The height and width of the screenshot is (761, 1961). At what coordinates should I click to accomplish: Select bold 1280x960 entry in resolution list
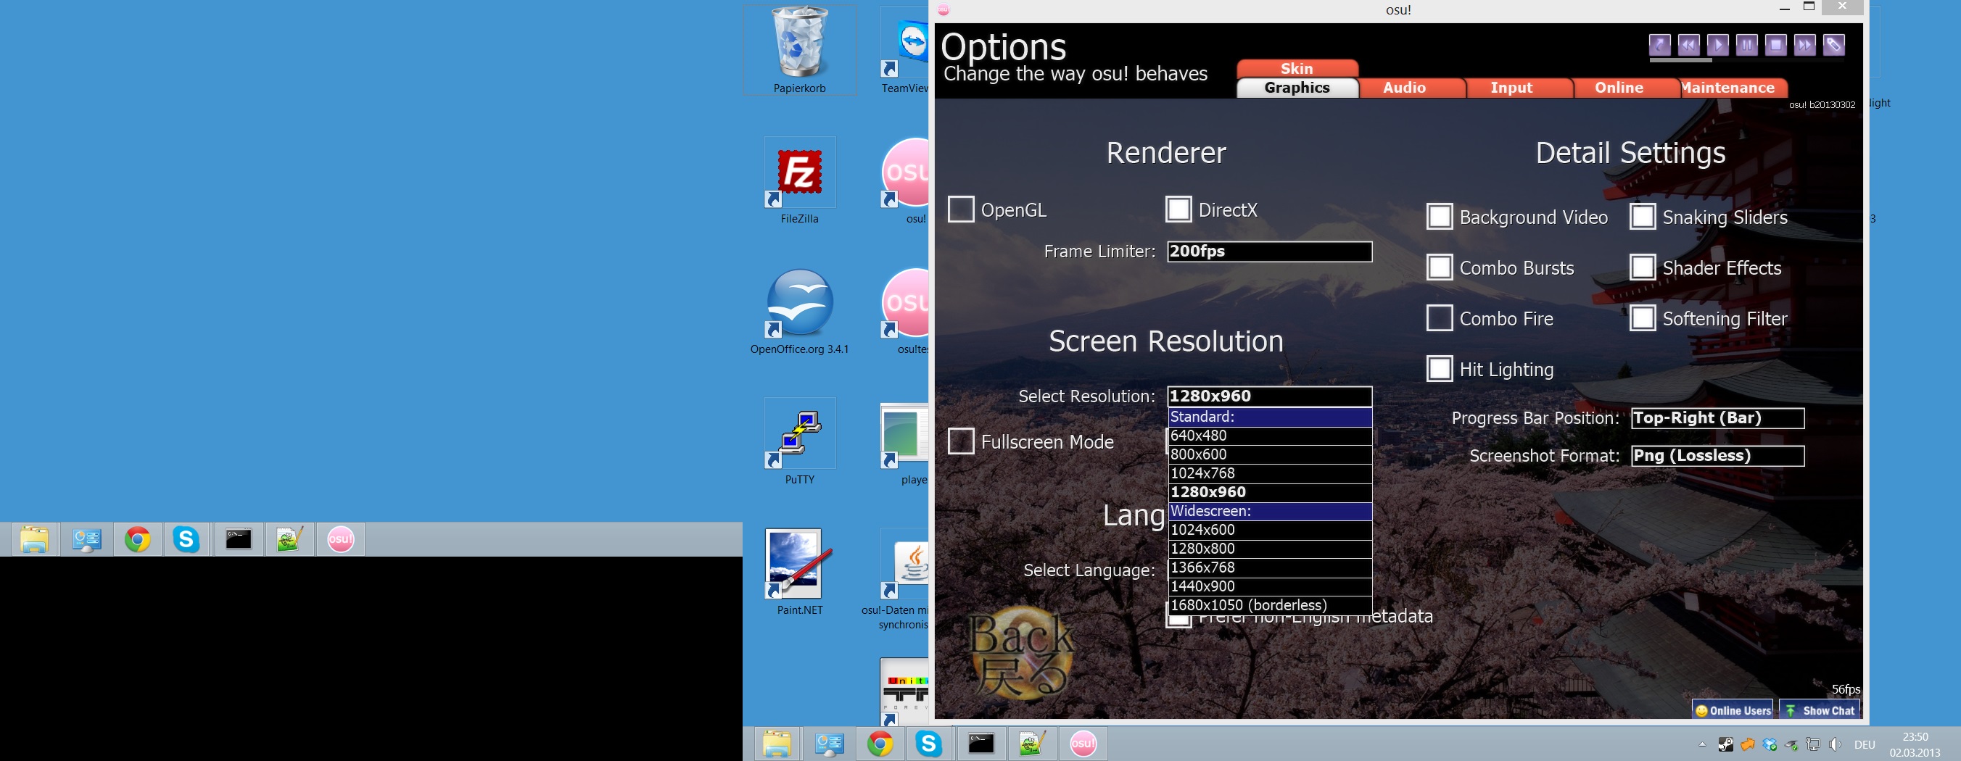(x=1270, y=492)
